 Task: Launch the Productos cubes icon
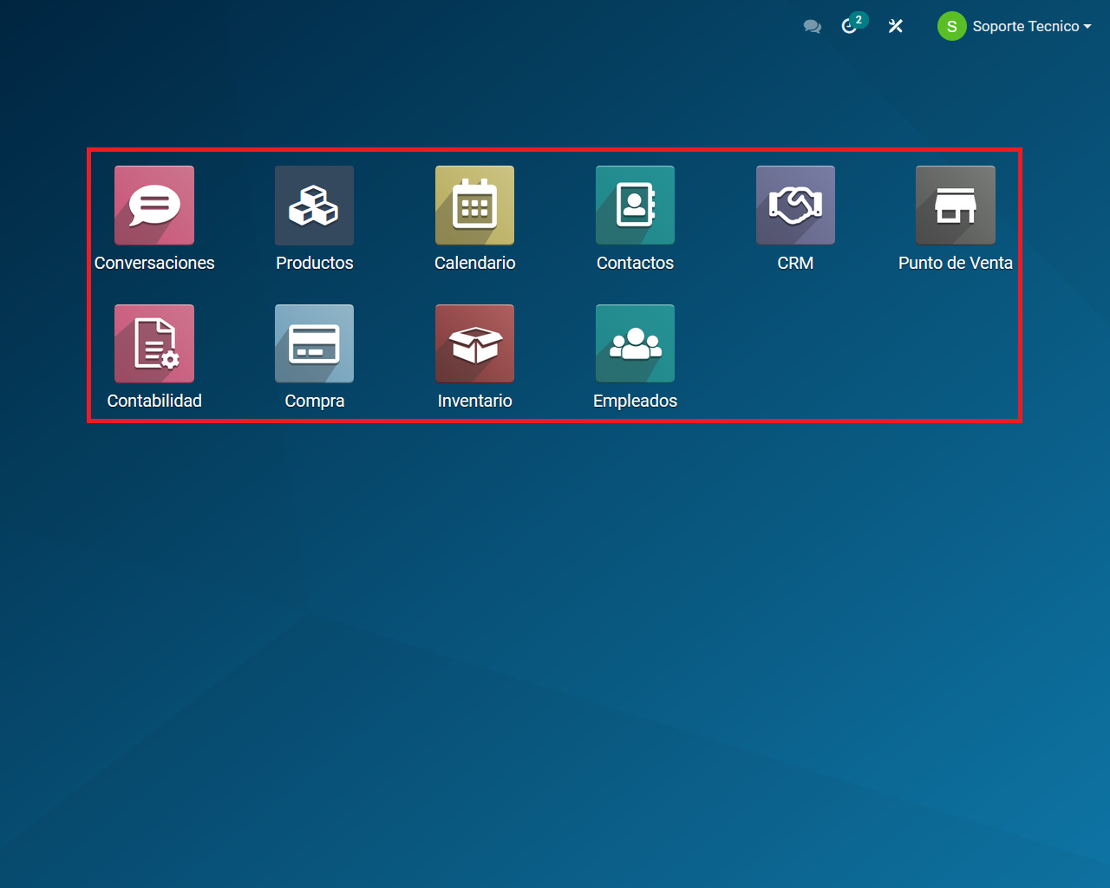(x=314, y=206)
